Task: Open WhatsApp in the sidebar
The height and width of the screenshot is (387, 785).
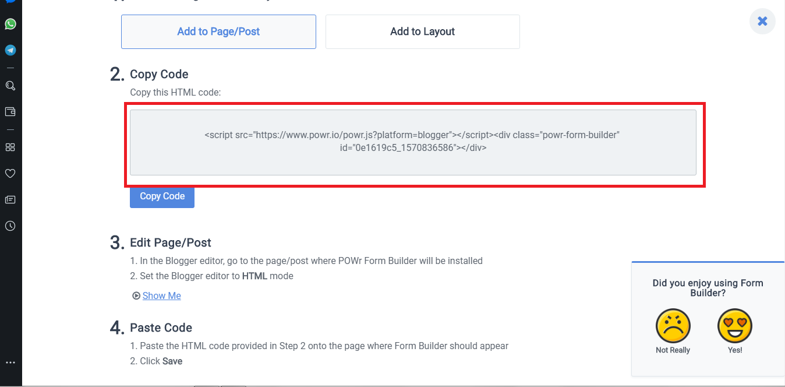Action: click(10, 24)
